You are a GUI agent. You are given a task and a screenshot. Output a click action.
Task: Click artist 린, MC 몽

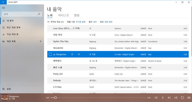tap(93, 61)
